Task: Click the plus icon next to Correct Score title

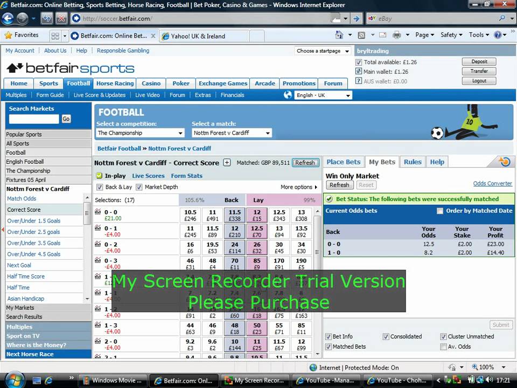Action: click(227, 162)
